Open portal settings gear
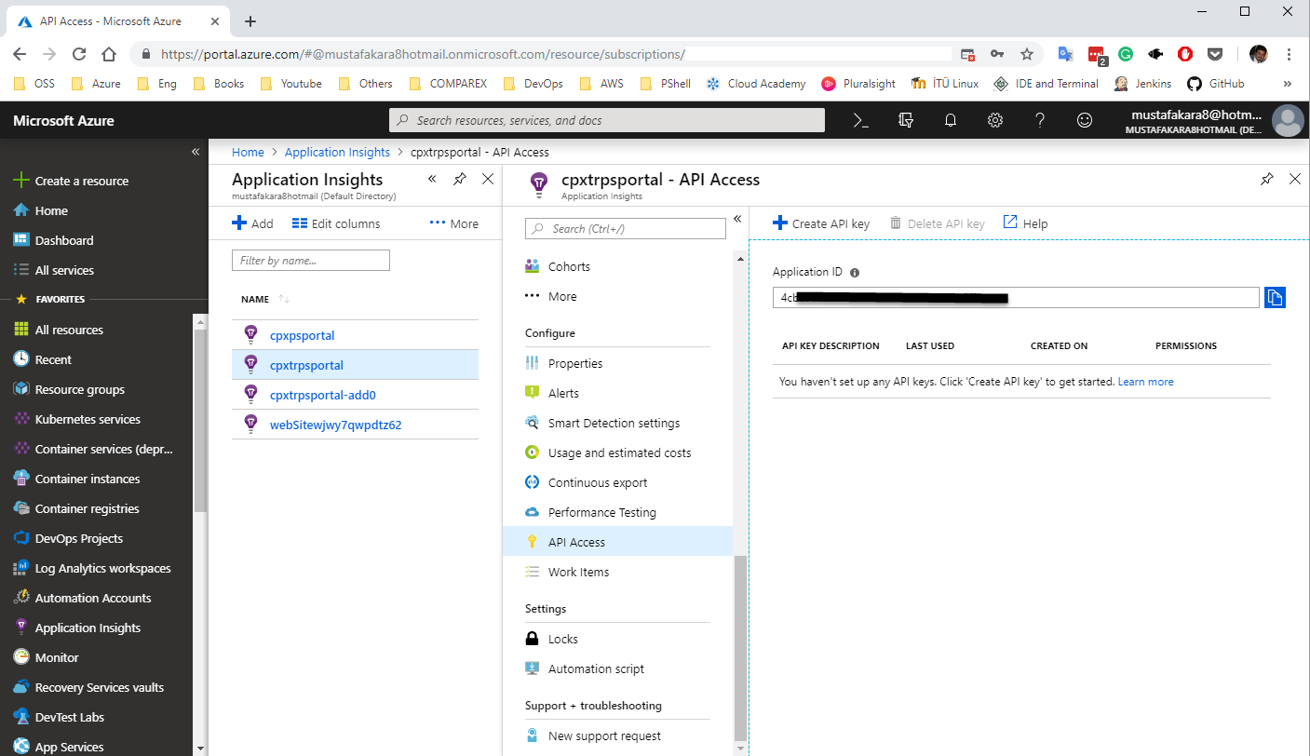1310x756 pixels. (995, 120)
